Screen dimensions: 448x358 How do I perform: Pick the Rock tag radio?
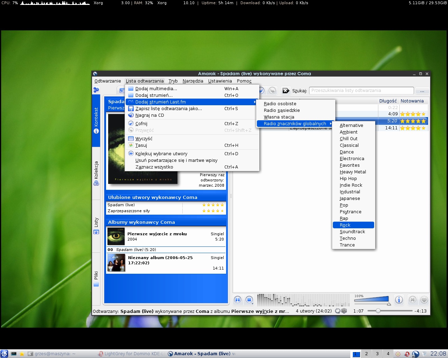pyautogui.click(x=353, y=225)
